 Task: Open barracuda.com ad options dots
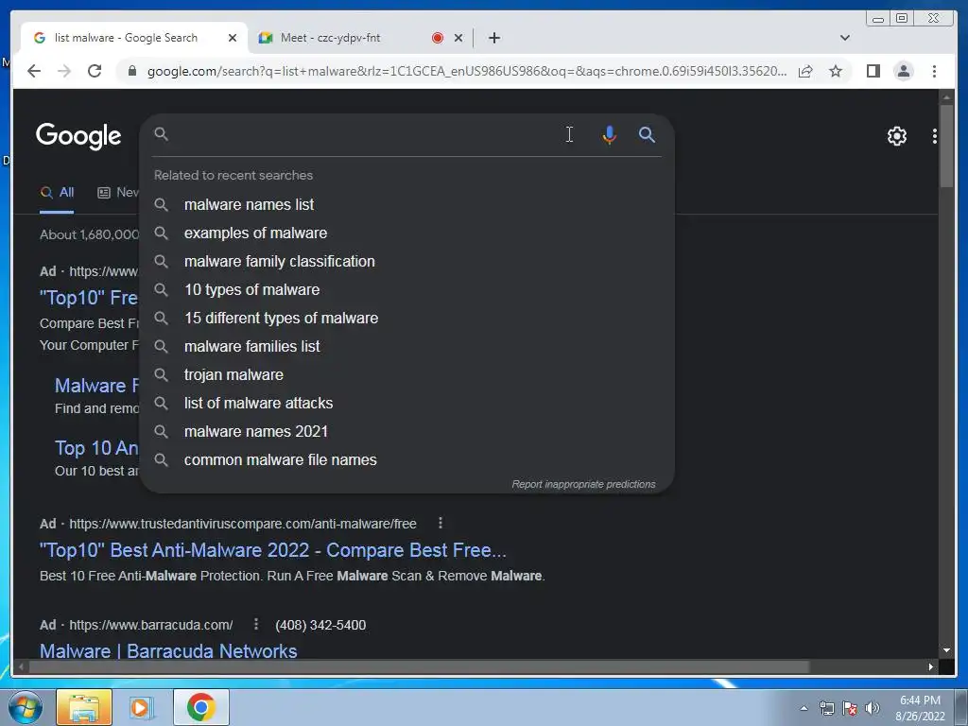pos(255,624)
